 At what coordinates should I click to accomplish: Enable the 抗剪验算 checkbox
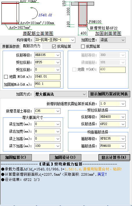coord(83,46)
